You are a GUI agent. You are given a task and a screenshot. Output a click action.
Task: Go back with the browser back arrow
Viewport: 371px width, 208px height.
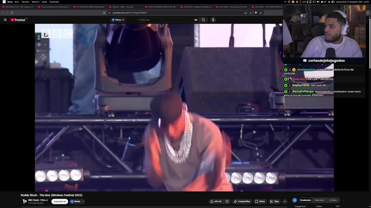(x=3, y=13)
